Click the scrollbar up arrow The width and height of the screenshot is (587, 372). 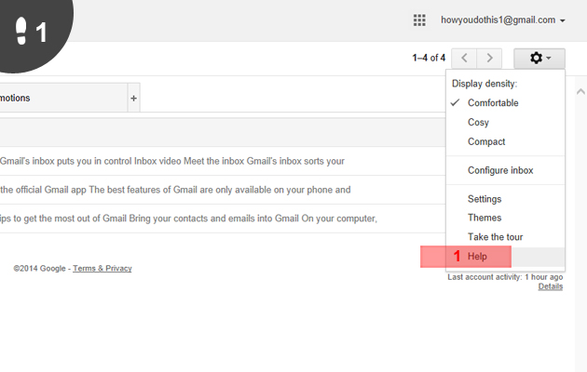(x=580, y=91)
